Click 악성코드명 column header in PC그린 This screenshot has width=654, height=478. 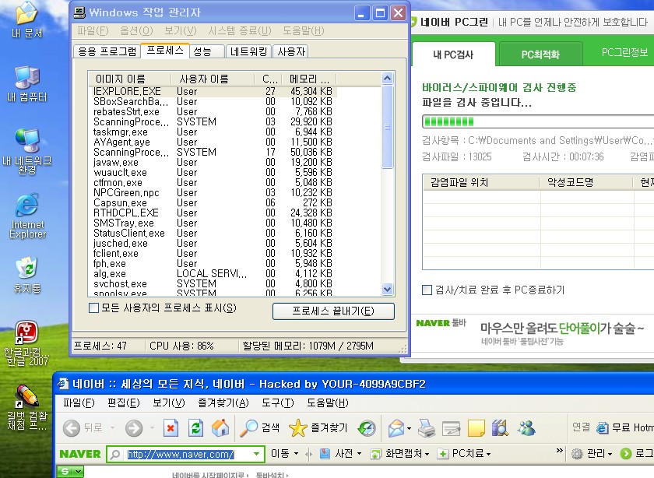click(586, 182)
